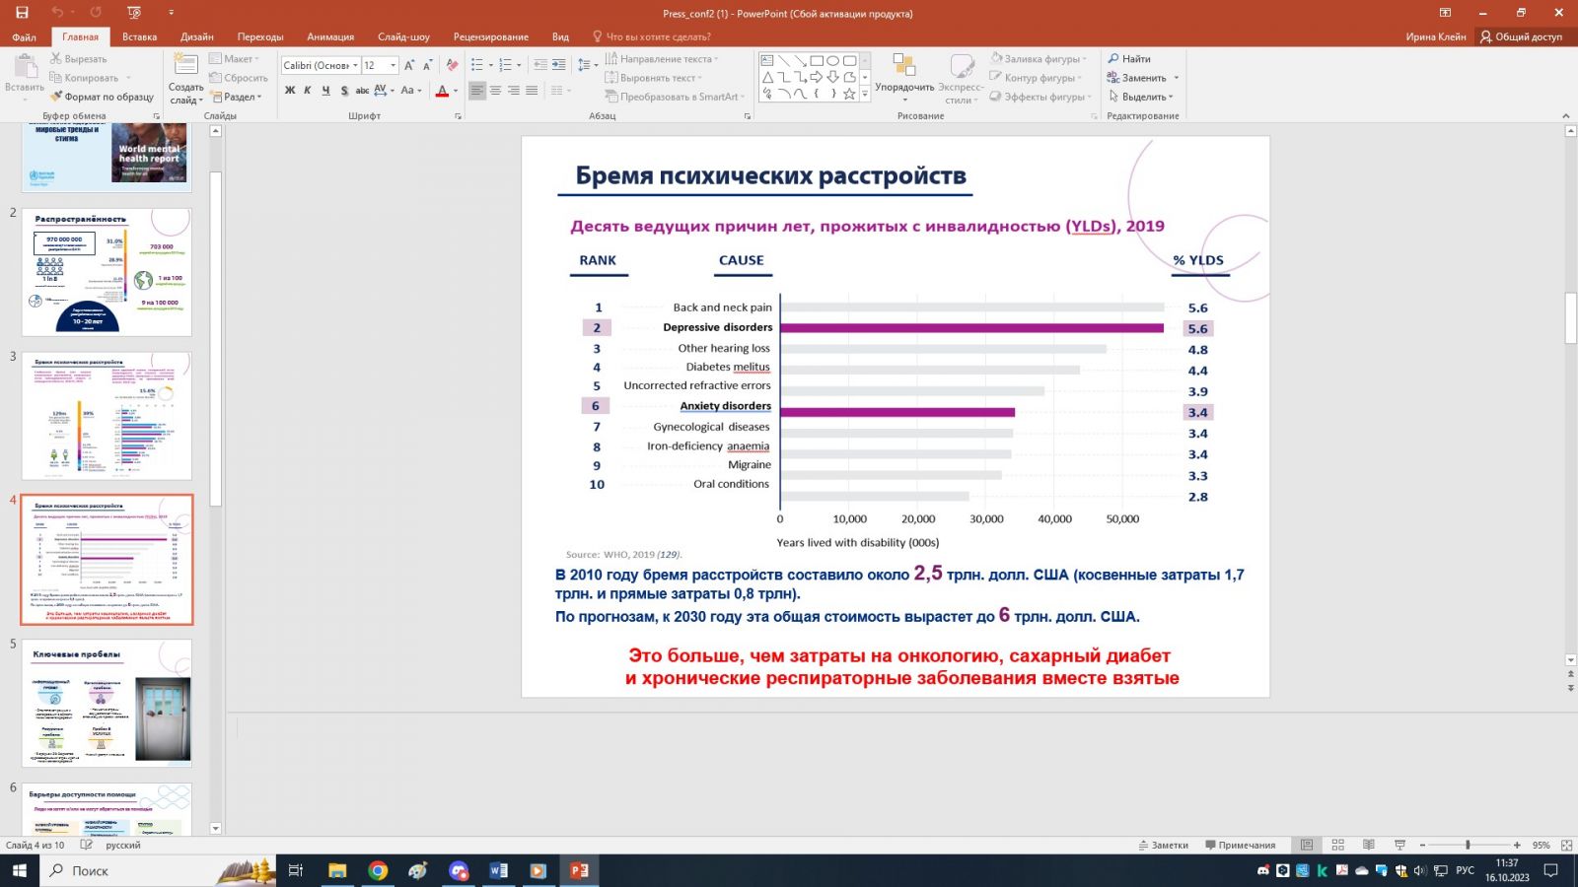Viewport: 1578px width, 887px height.
Task: Start slideshow from status bar icon
Action: pyautogui.click(x=1399, y=845)
